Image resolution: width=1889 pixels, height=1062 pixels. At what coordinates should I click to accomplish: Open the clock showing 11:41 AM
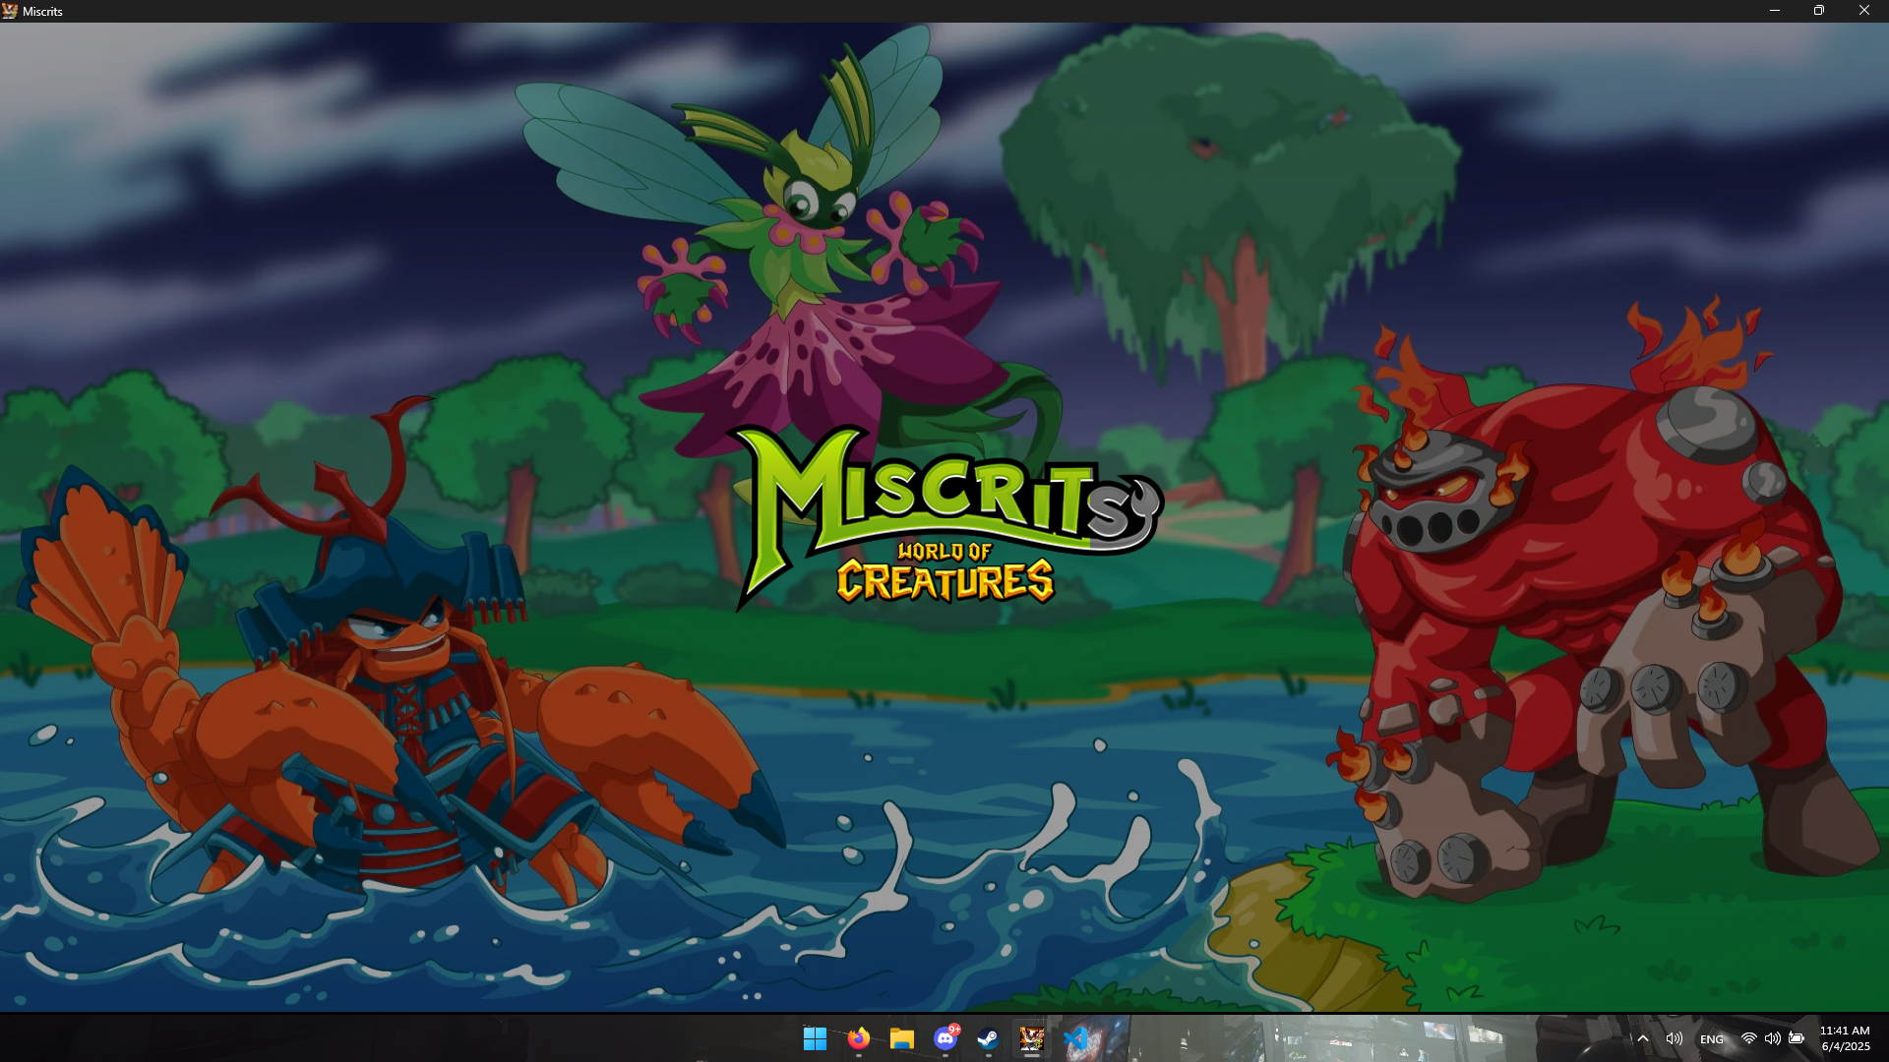[1844, 1038]
